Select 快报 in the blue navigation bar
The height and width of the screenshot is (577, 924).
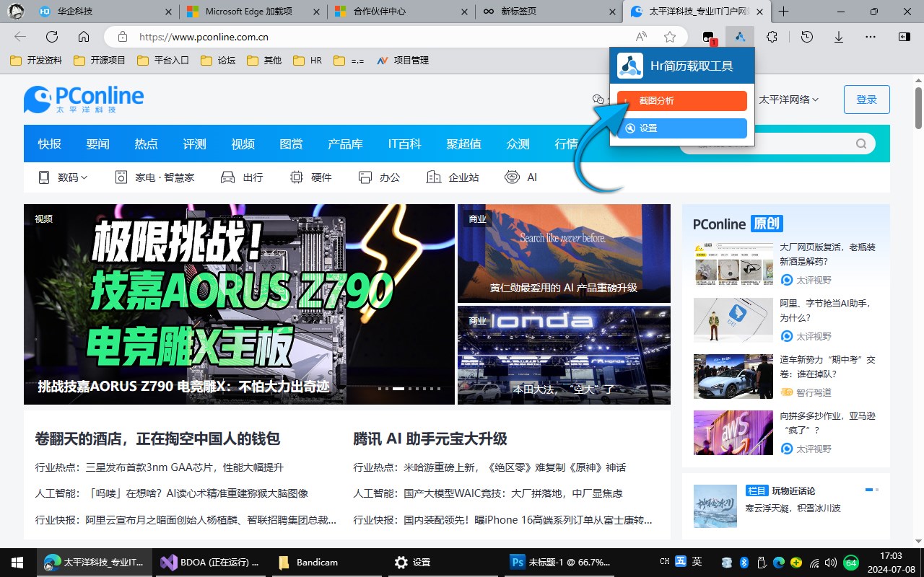click(x=50, y=144)
